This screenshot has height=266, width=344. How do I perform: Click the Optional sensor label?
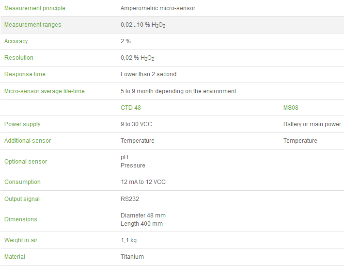pos(26,162)
